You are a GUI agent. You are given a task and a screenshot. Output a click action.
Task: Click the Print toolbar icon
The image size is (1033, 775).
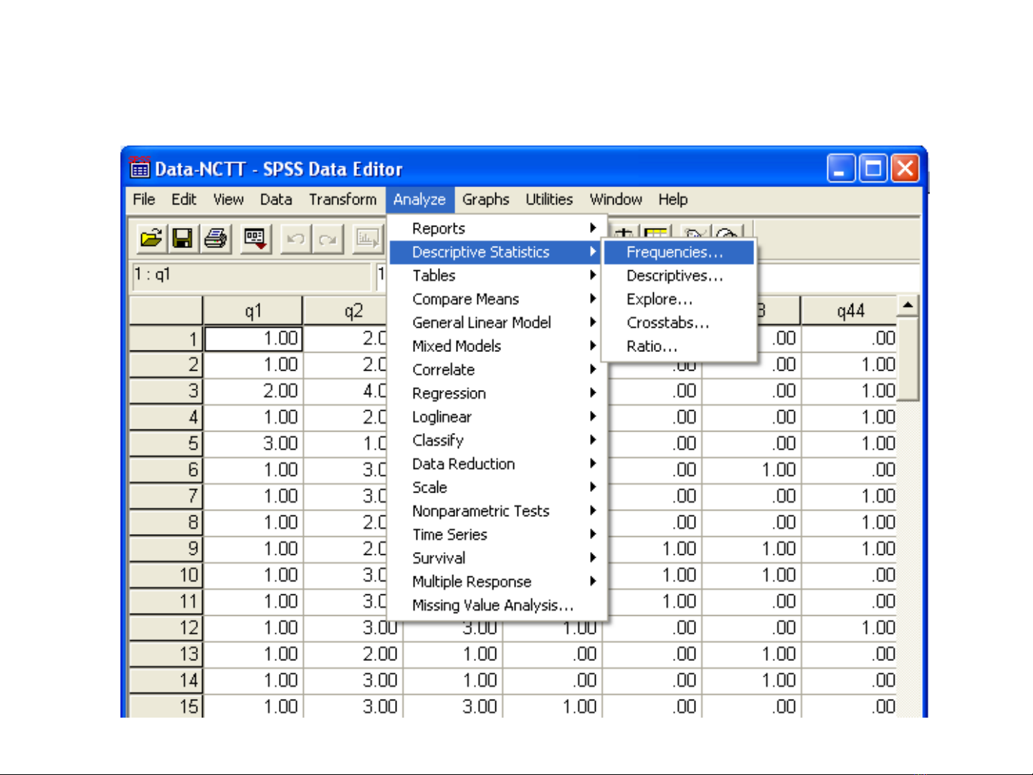[x=215, y=239]
